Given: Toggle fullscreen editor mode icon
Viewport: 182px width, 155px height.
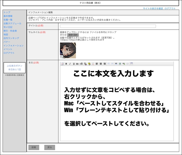Looking at the screenshot, I should (x=131, y=64).
